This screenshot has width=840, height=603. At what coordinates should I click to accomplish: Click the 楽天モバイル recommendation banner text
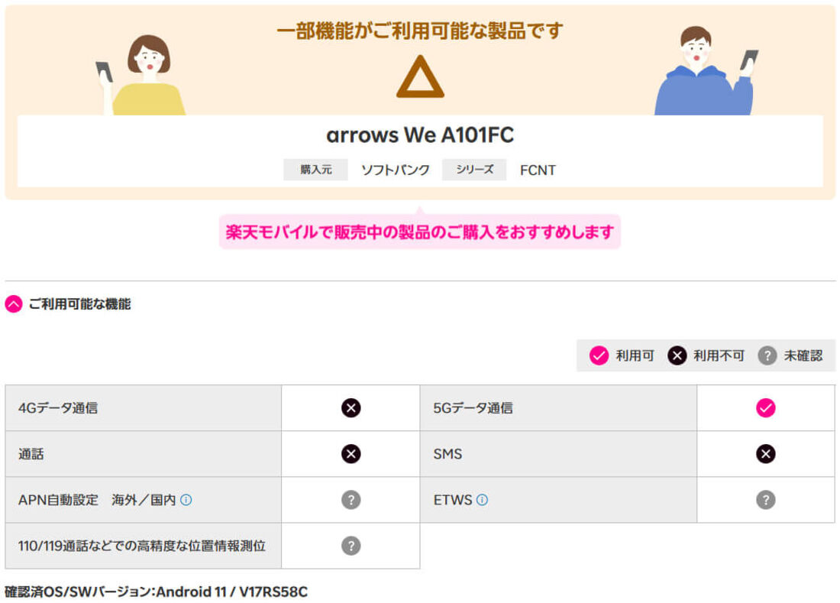pos(420,232)
